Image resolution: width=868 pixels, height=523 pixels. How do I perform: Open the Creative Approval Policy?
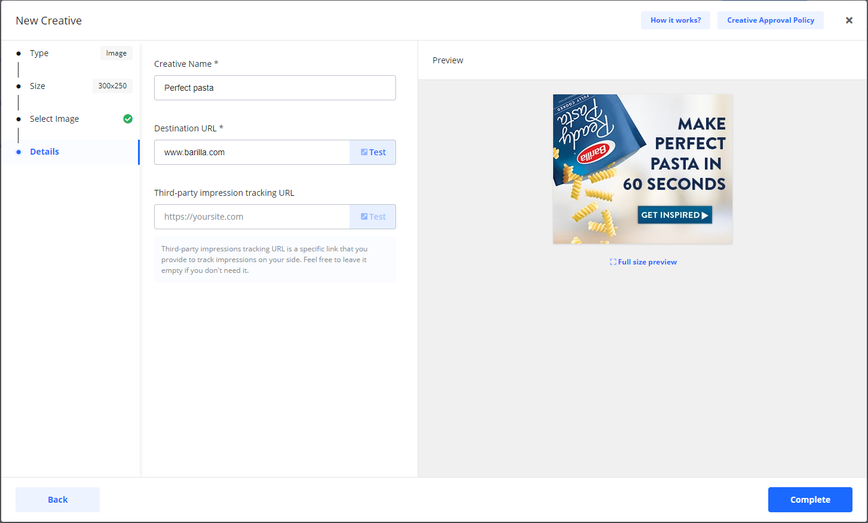(x=770, y=20)
